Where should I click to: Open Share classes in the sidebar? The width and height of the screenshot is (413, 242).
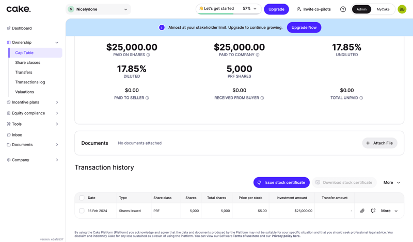[x=28, y=63]
